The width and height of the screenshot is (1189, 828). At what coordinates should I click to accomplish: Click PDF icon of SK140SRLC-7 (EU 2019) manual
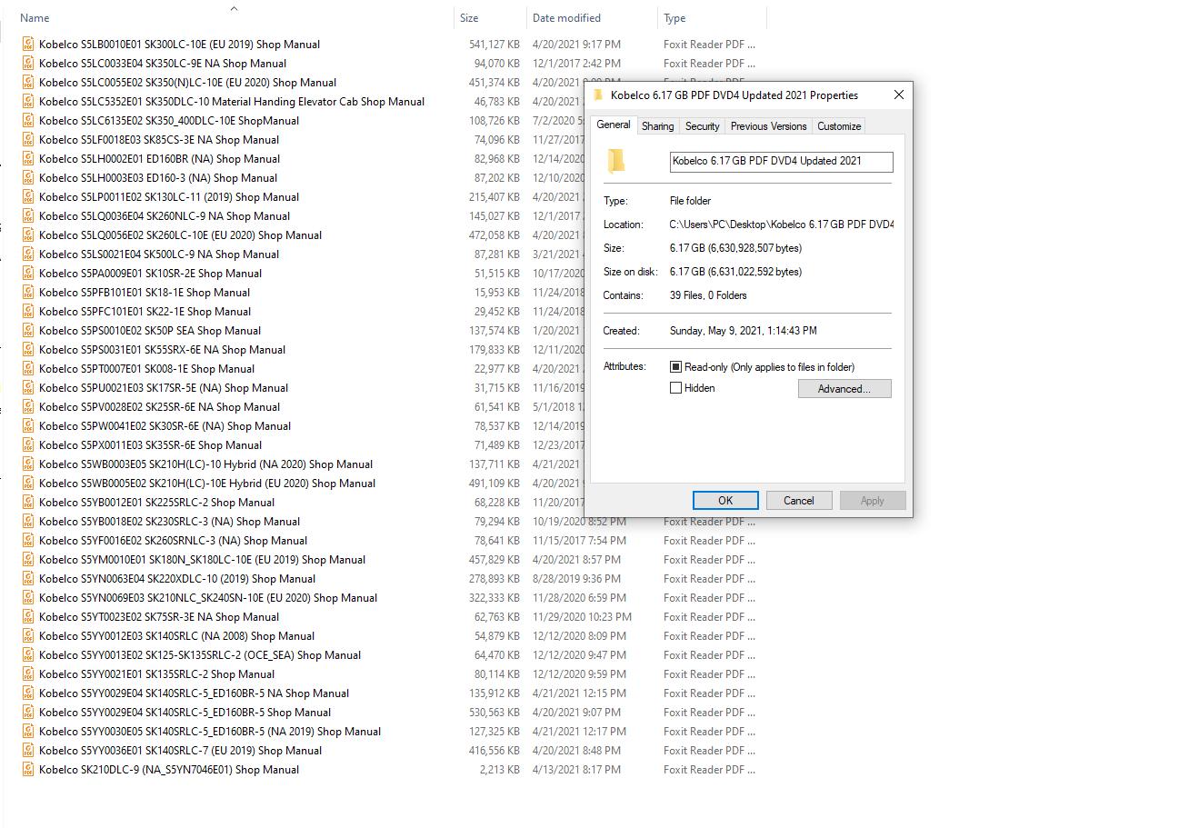point(28,750)
